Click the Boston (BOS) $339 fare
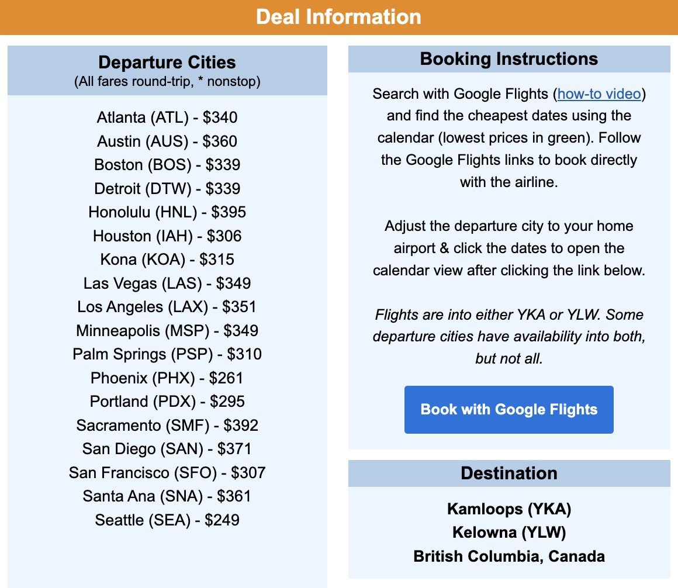The image size is (678, 588). [x=167, y=165]
